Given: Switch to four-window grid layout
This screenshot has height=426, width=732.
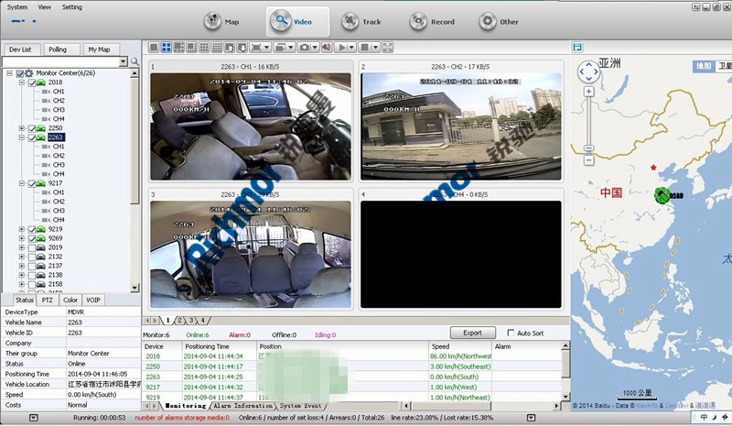Looking at the screenshot, I should 167,48.
